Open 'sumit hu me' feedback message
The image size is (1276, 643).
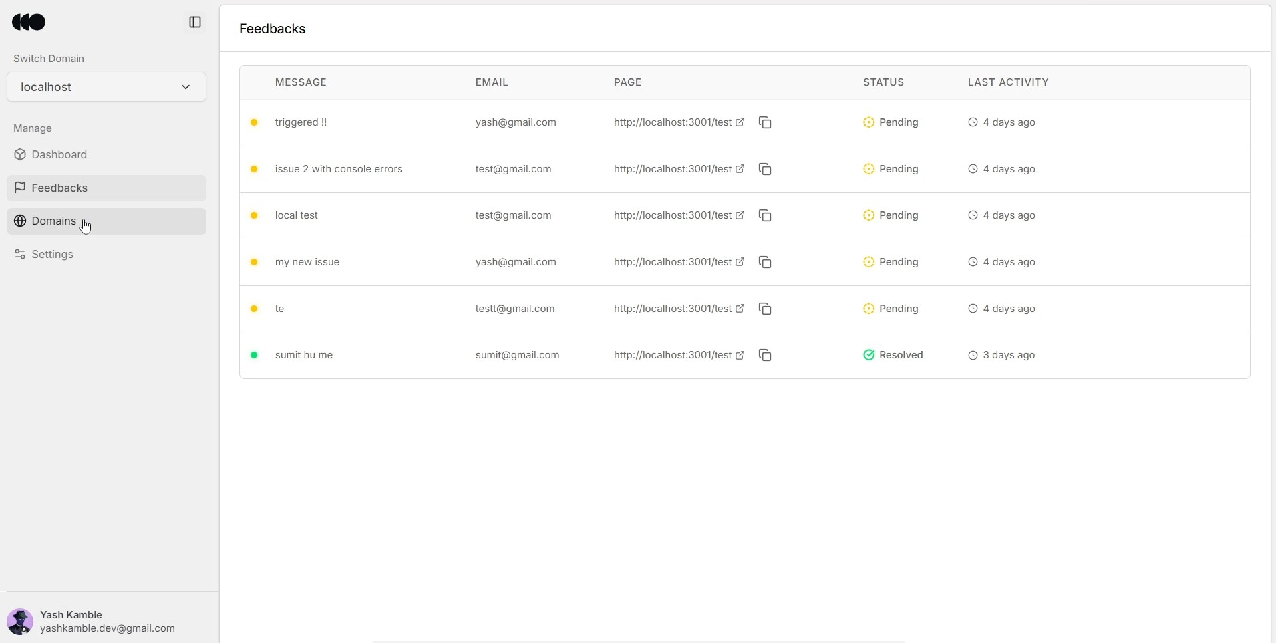click(x=304, y=355)
